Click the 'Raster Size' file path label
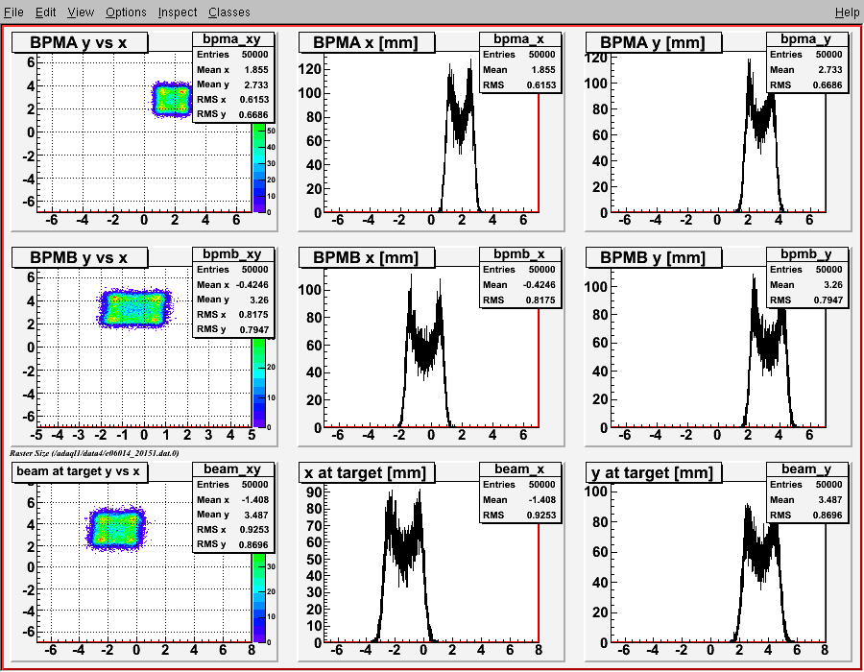The image size is (864, 672). point(94,453)
